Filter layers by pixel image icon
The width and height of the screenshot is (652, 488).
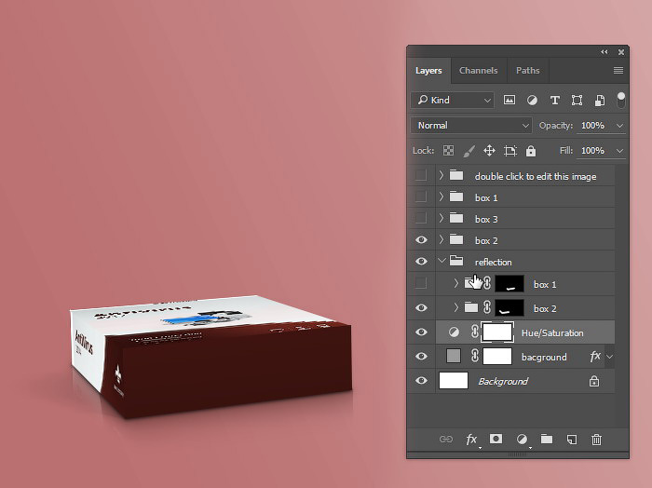pyautogui.click(x=509, y=101)
